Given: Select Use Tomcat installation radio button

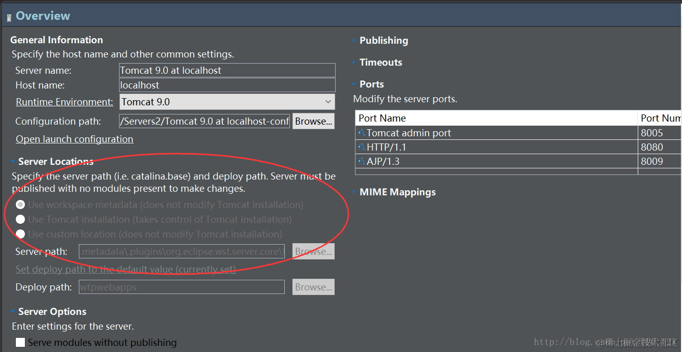Looking at the screenshot, I should tap(20, 219).
